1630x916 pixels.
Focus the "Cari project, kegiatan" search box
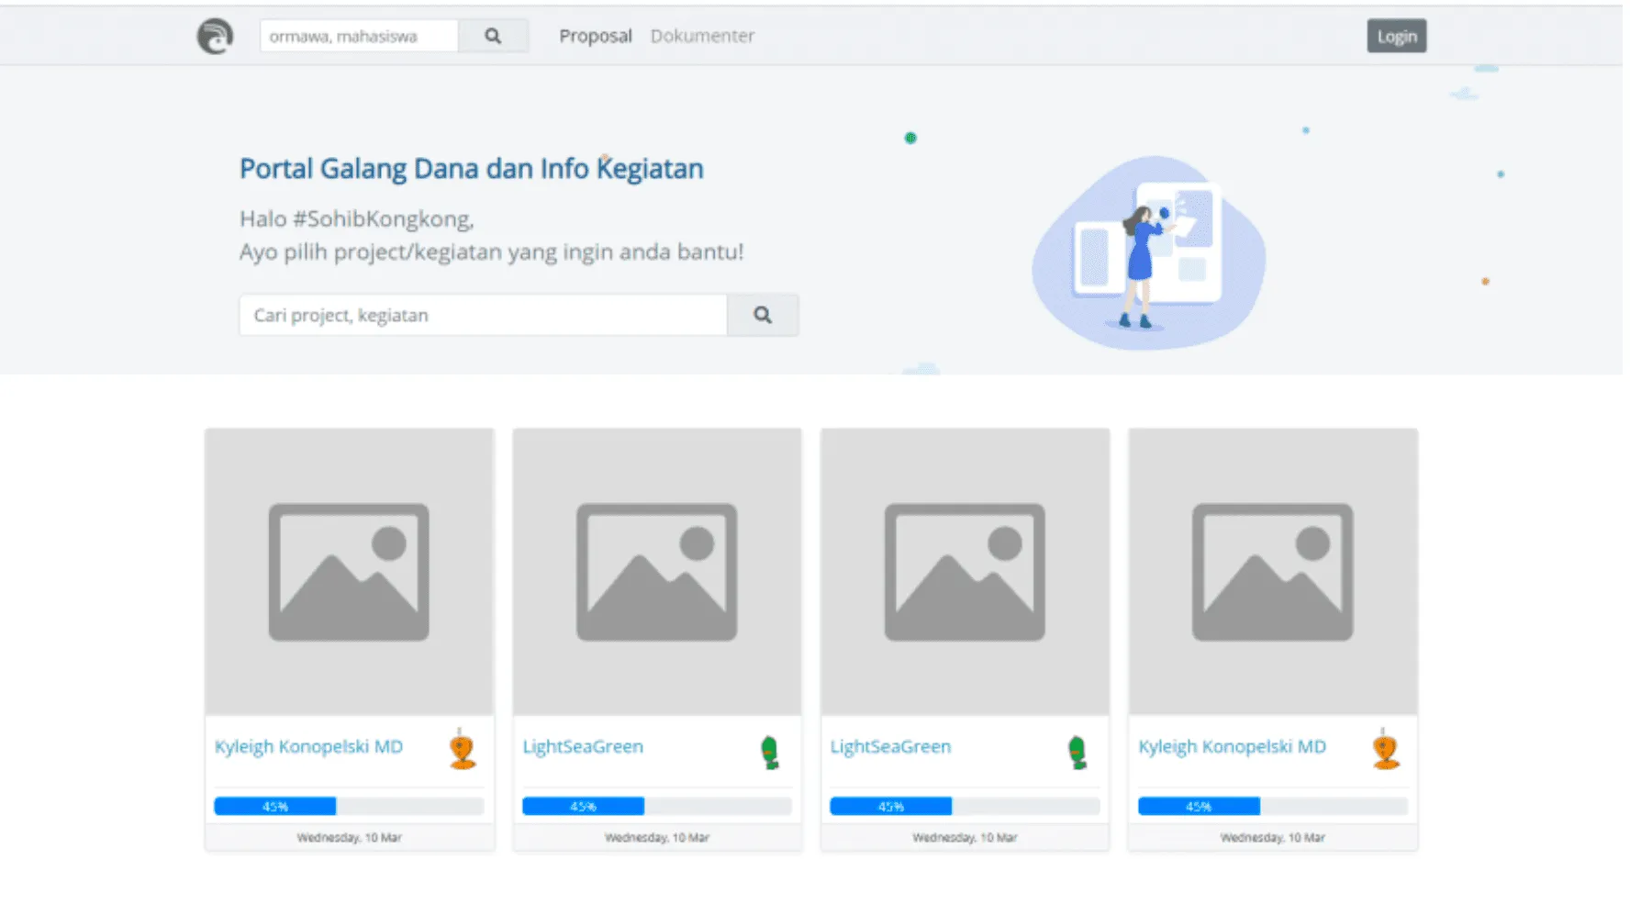point(484,315)
